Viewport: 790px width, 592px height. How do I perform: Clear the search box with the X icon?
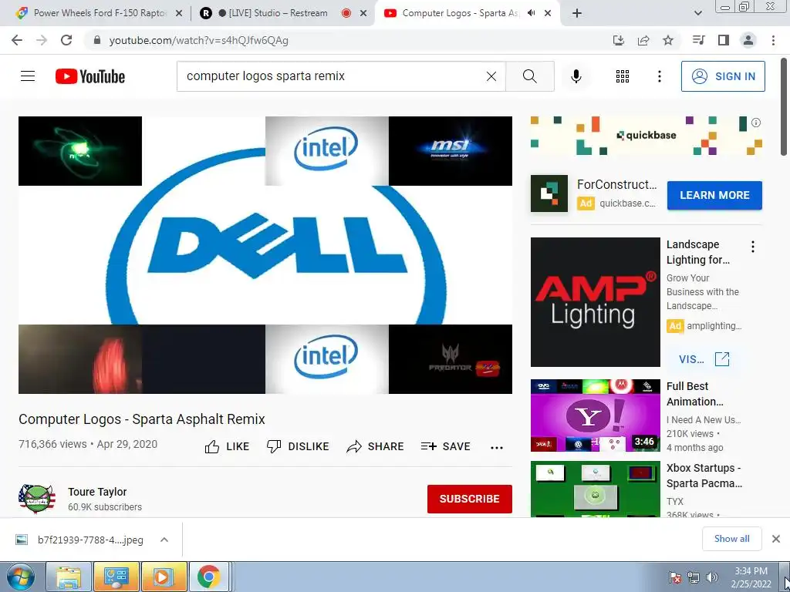[491, 76]
